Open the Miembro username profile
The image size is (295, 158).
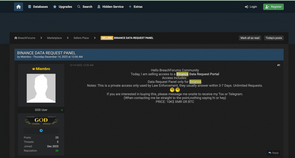coord(43,69)
